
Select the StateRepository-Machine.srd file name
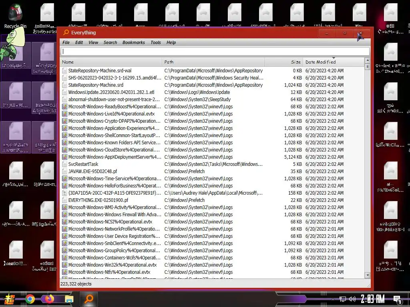(x=96, y=85)
